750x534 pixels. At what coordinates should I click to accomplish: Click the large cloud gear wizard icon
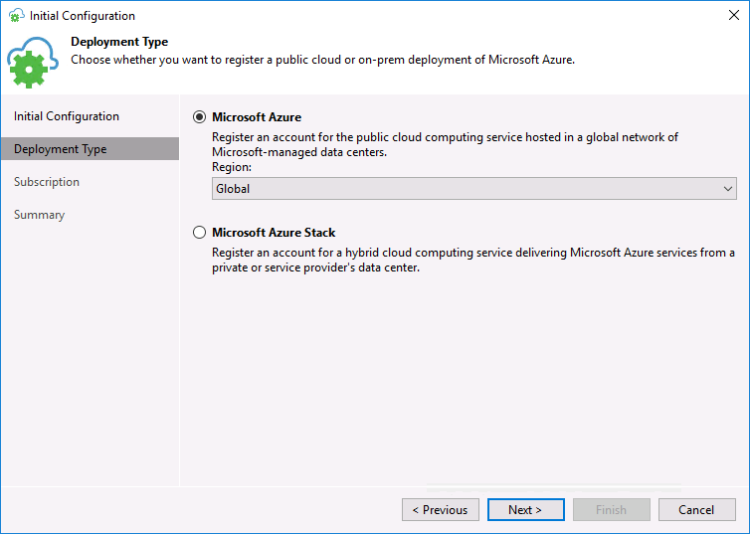(x=33, y=63)
